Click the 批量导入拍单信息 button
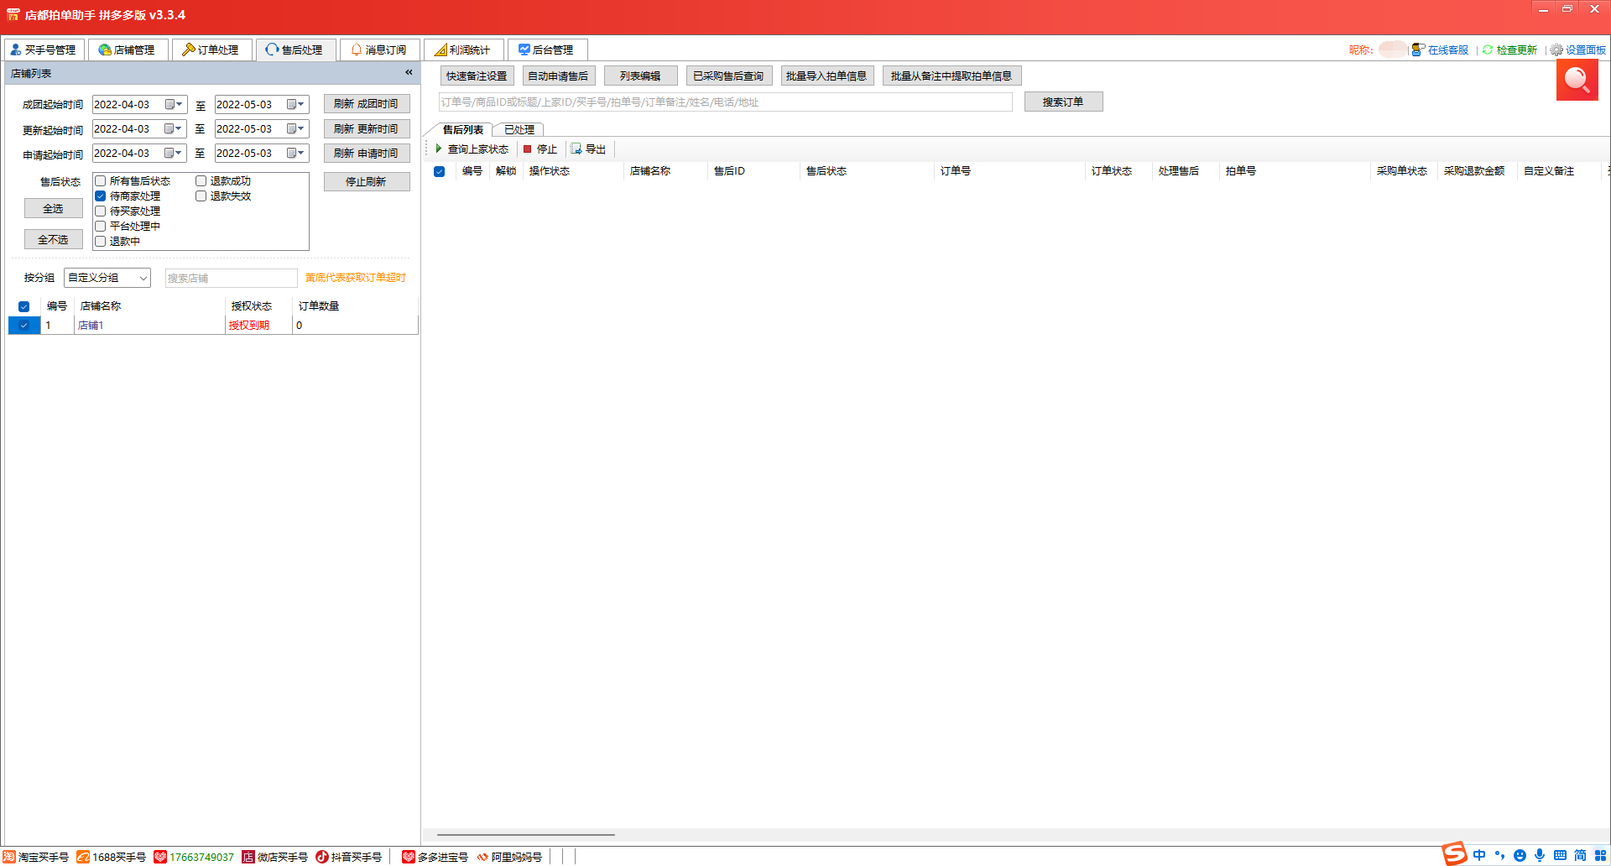Screen dimensions: 1611x866 coord(826,76)
